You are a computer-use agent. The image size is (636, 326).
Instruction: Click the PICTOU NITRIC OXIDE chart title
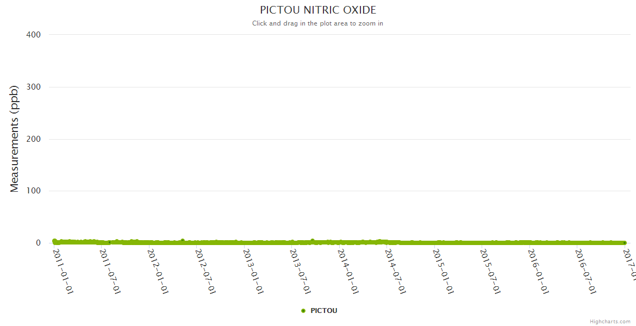(x=317, y=10)
